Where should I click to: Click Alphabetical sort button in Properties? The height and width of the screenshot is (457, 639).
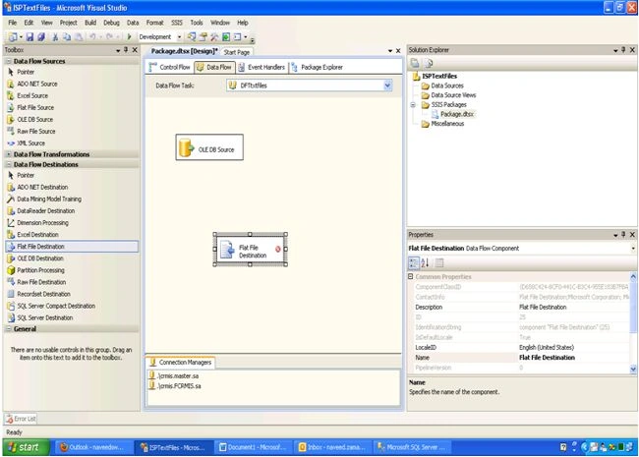[x=425, y=263]
